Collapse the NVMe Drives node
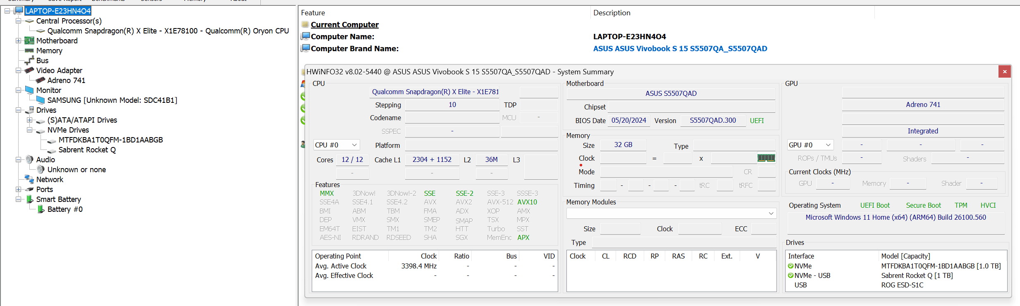Screen dimensions: 1020x306 29,130
